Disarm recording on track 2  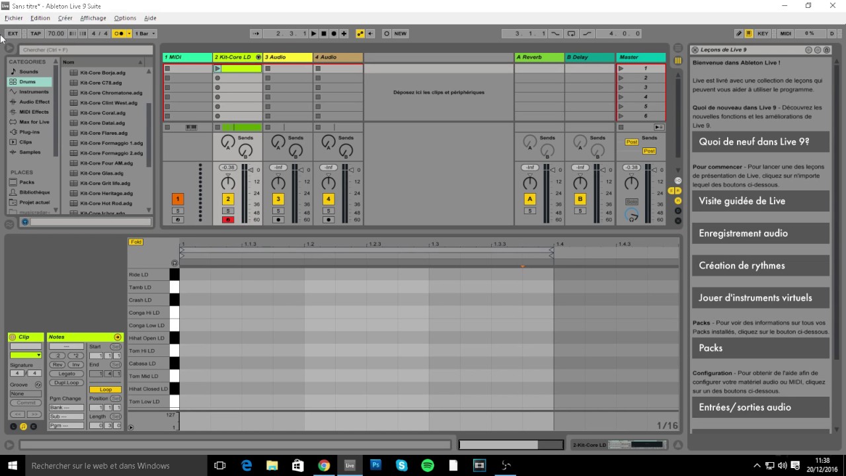tap(228, 219)
